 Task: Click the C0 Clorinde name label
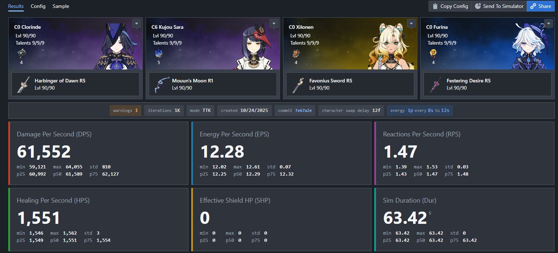click(27, 27)
